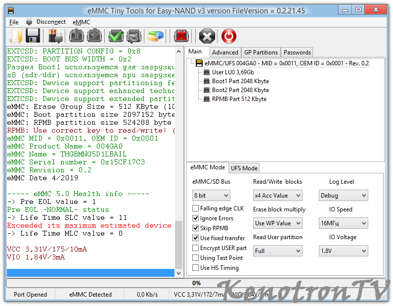Select RPMB Part 512 Kbyte

coord(239,99)
